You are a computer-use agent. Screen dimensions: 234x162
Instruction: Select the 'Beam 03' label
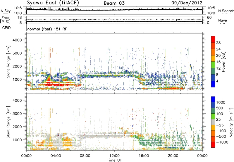point(114,3)
